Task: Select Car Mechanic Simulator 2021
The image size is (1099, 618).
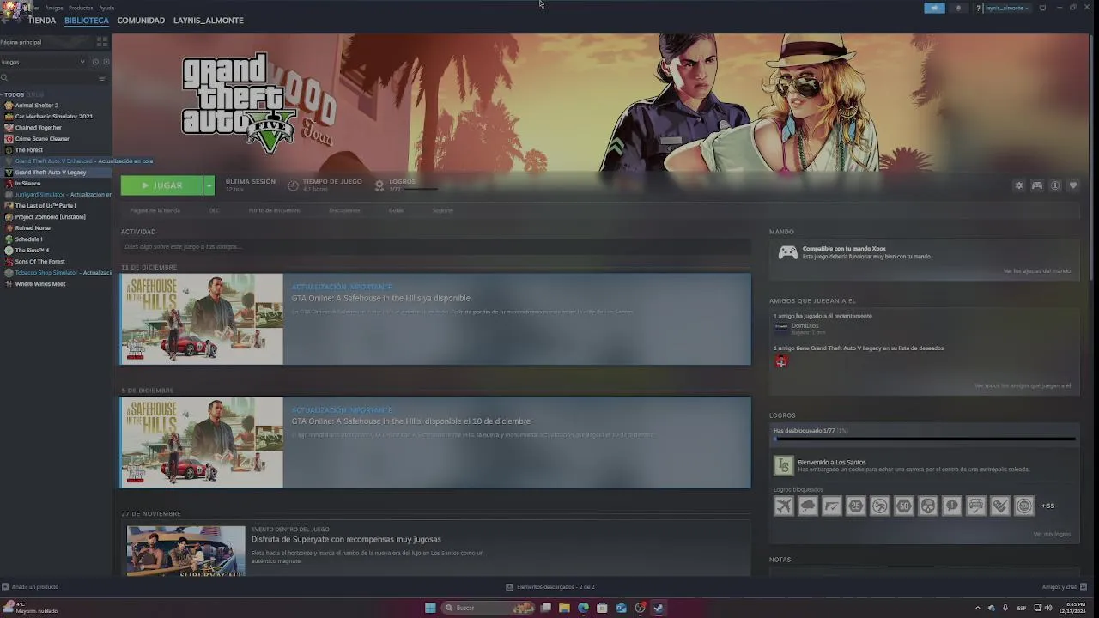Action: (x=55, y=117)
